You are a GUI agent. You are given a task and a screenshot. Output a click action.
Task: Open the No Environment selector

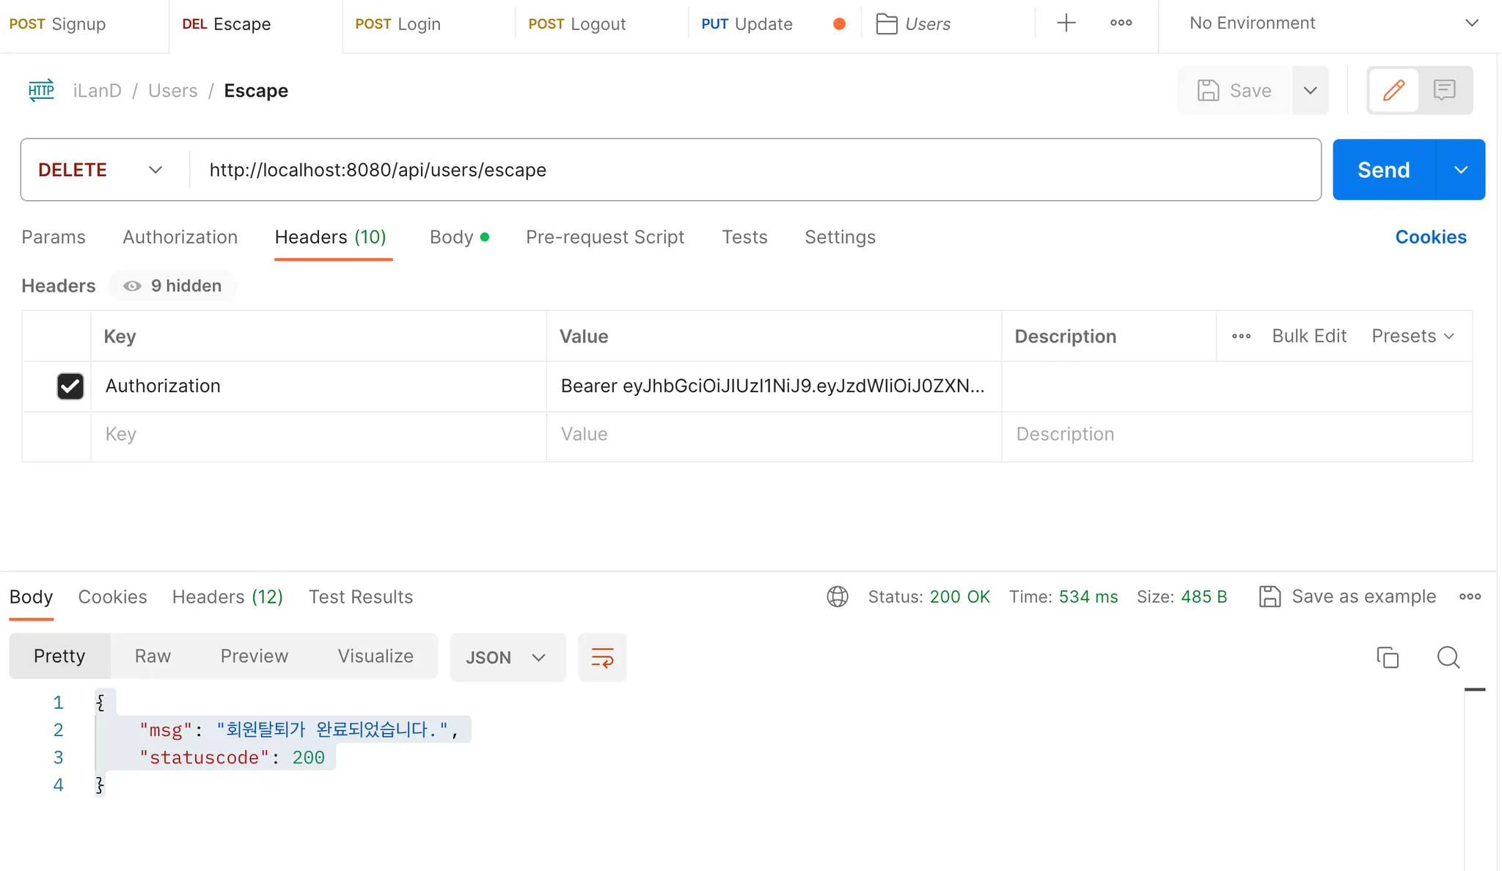(x=1331, y=23)
